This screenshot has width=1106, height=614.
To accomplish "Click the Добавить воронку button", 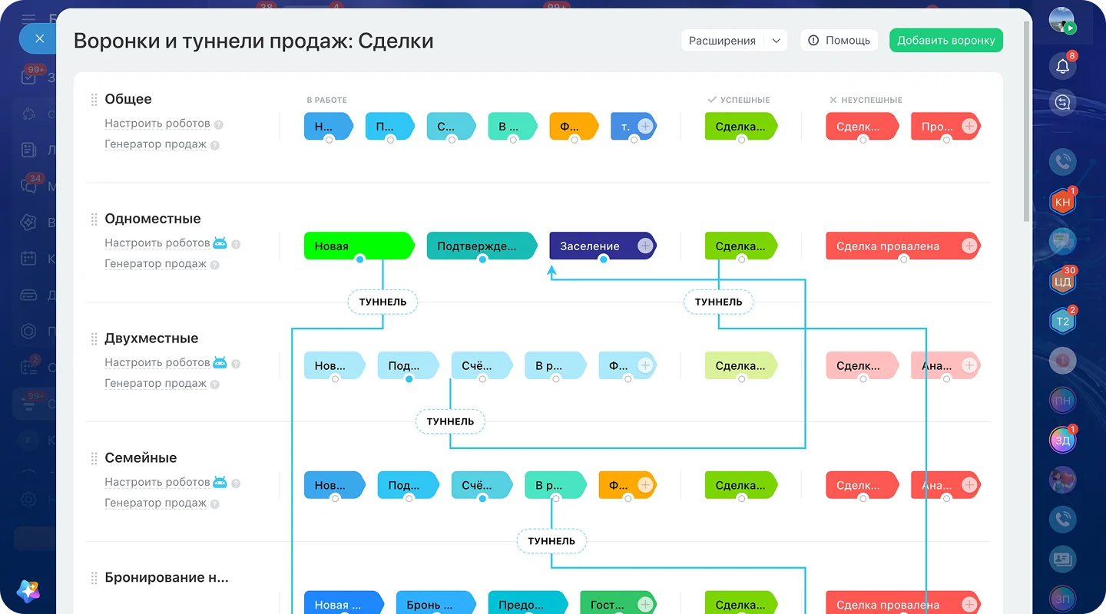I will click(946, 41).
